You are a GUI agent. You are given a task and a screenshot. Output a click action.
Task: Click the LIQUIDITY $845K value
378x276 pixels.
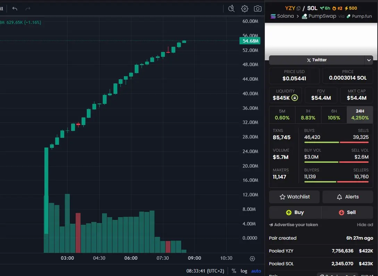(x=281, y=98)
